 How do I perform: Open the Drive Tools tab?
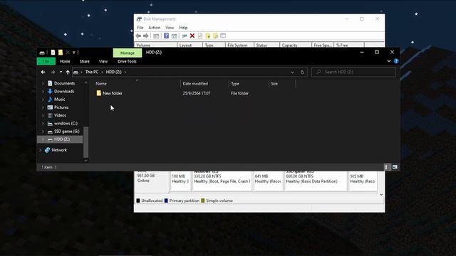tap(127, 61)
